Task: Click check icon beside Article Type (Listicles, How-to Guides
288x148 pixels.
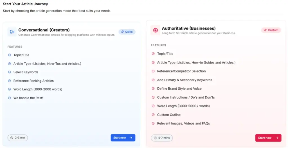Action: coord(153,63)
